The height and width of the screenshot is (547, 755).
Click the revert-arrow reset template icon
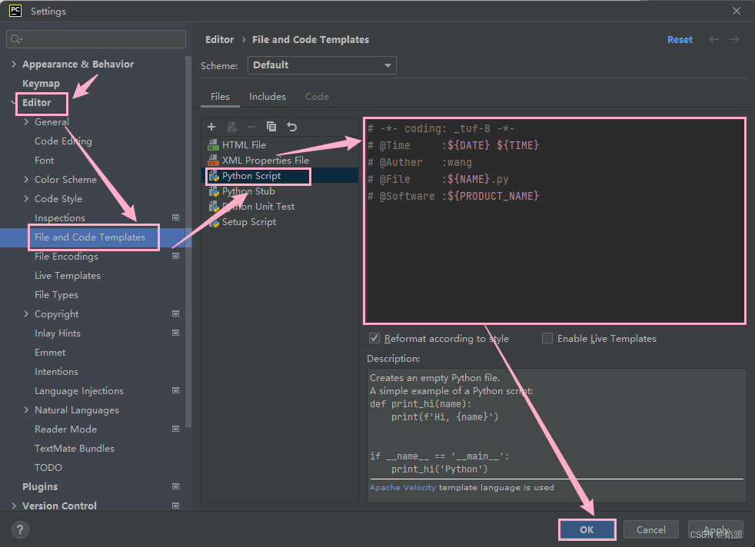[292, 126]
